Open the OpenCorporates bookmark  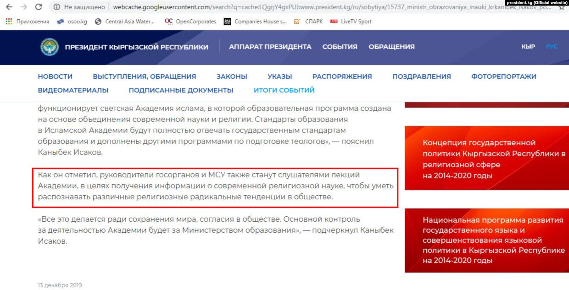(x=190, y=22)
